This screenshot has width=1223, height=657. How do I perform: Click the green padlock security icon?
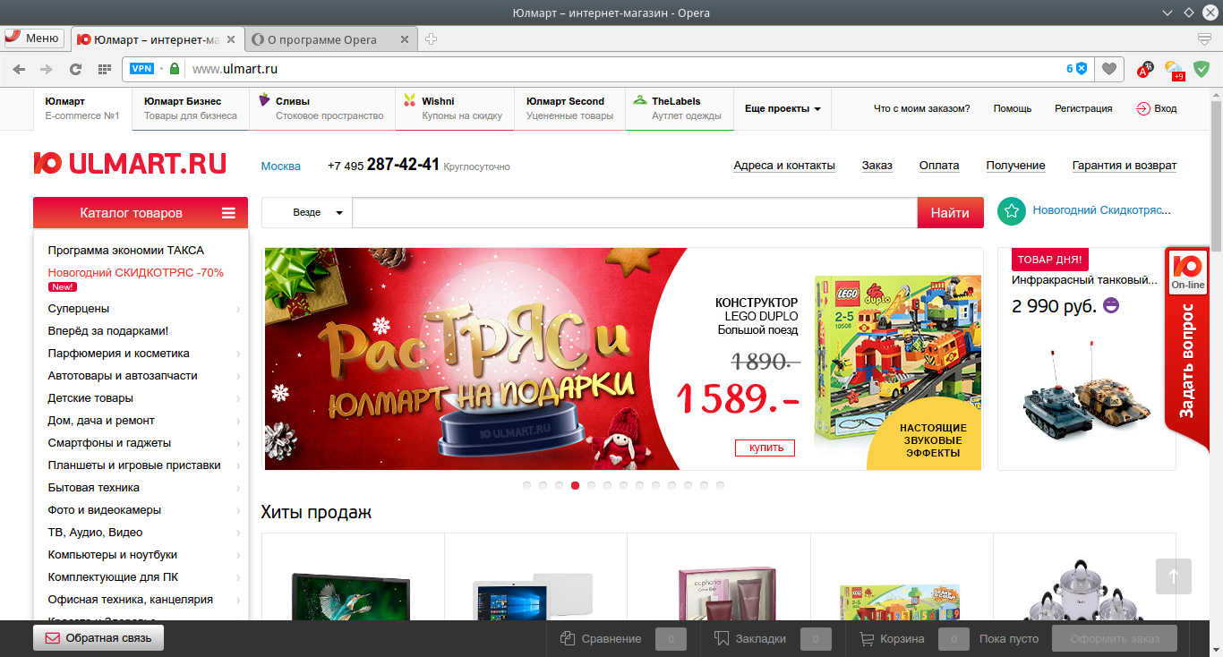pyautogui.click(x=175, y=69)
